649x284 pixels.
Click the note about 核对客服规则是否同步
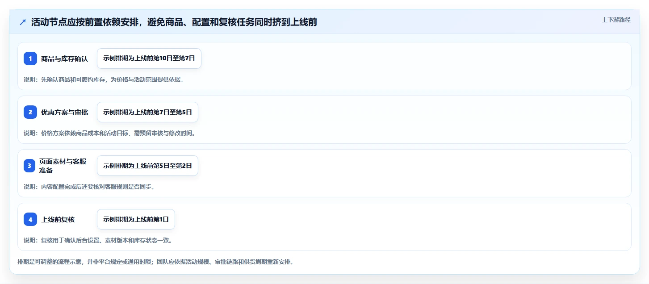coord(89,187)
